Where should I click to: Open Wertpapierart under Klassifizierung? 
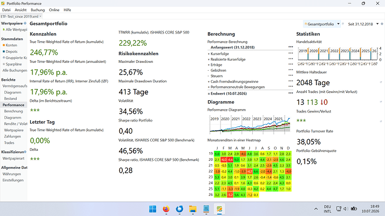13,159
